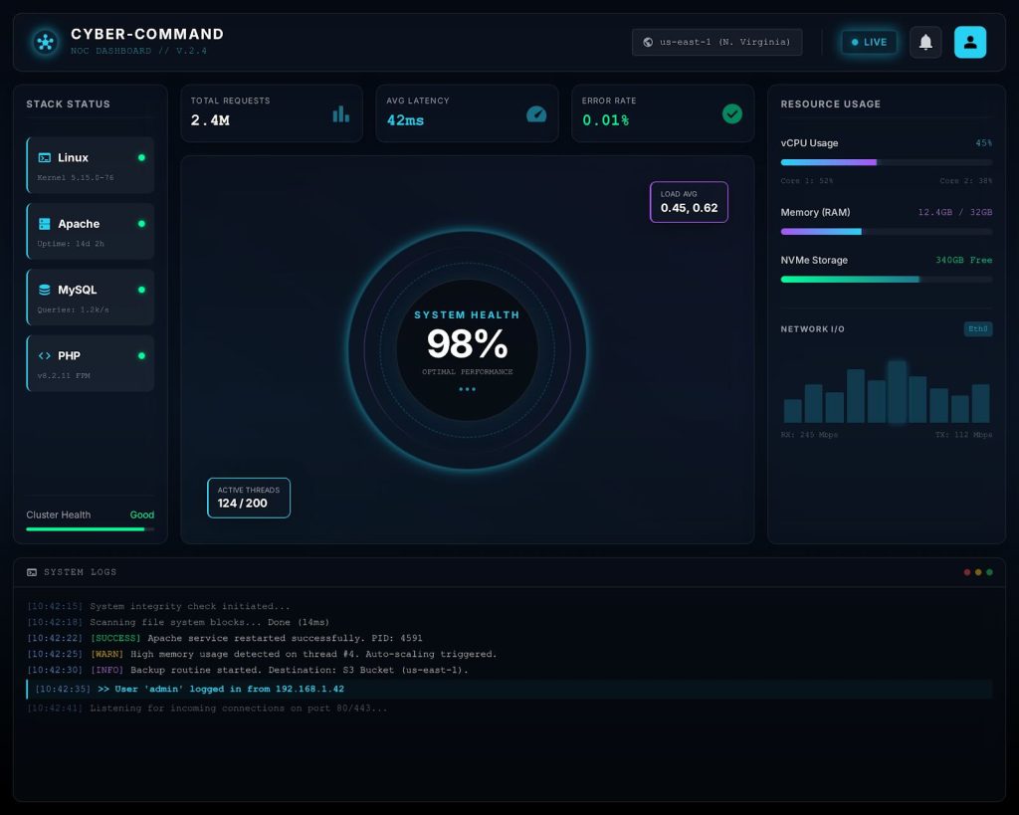Open the us-east-1 region selector
The width and height of the screenshot is (1019, 815).
click(x=716, y=42)
